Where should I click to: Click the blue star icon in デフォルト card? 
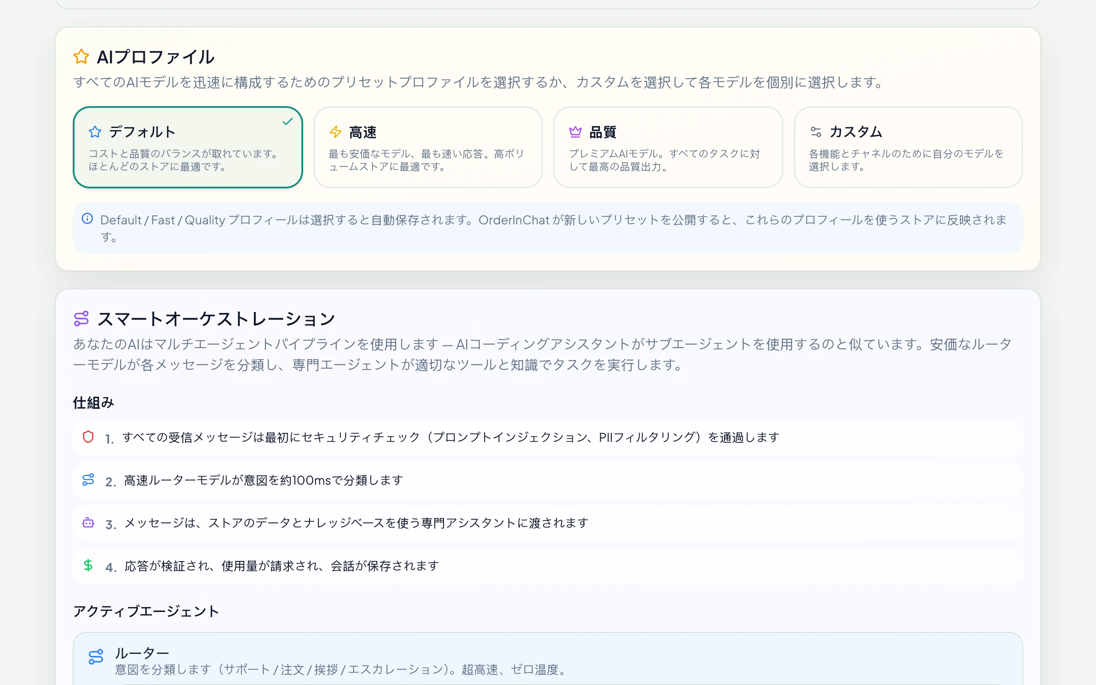[x=95, y=132]
